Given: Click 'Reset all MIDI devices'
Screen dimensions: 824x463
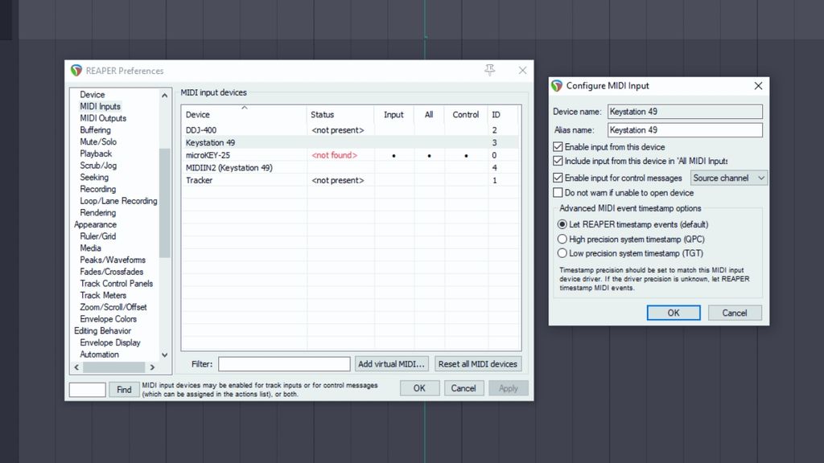Looking at the screenshot, I should 478,363.
